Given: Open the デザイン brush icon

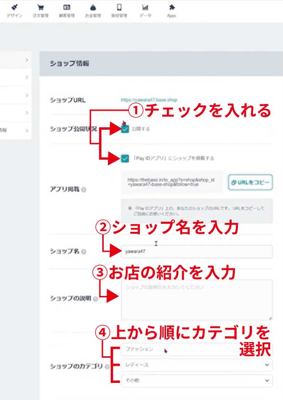Looking at the screenshot, I should [15, 7].
